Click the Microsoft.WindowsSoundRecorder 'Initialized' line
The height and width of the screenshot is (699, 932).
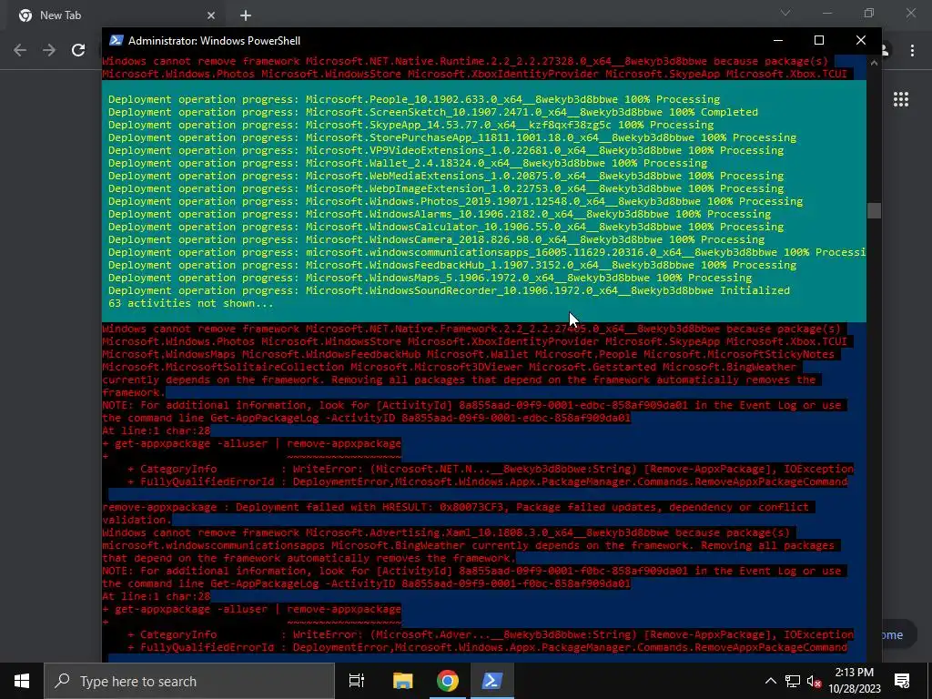tap(449, 290)
